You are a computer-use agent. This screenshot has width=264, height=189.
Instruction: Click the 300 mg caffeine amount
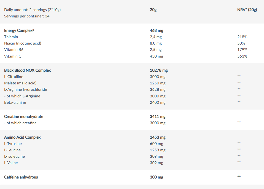click(156, 177)
